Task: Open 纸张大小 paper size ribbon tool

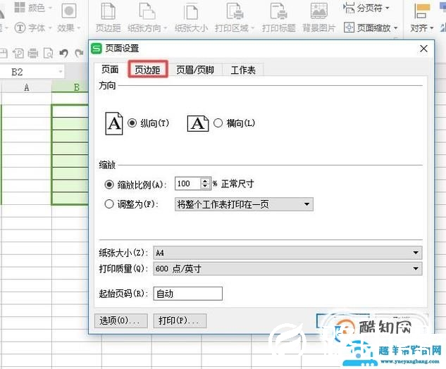Action: pyautogui.click(x=191, y=18)
